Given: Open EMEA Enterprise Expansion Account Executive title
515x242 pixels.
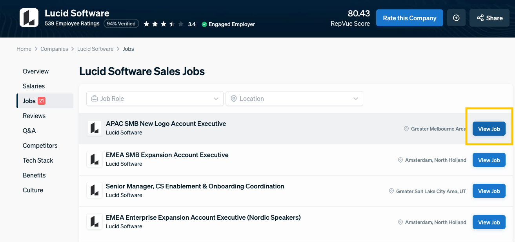Looking at the screenshot, I should [203, 217].
